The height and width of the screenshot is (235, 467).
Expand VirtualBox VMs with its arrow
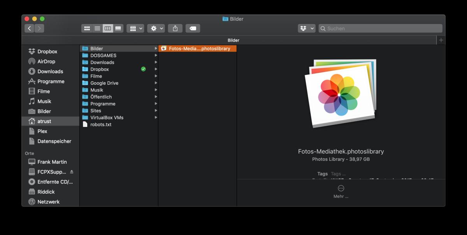coord(156,117)
